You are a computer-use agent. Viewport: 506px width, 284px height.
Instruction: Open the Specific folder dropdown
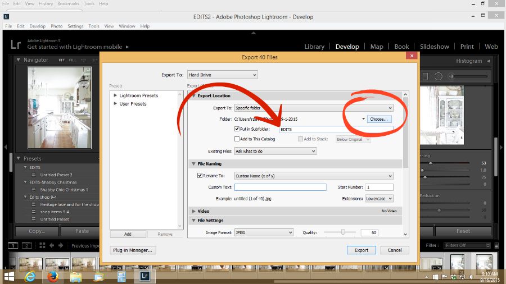click(314, 108)
